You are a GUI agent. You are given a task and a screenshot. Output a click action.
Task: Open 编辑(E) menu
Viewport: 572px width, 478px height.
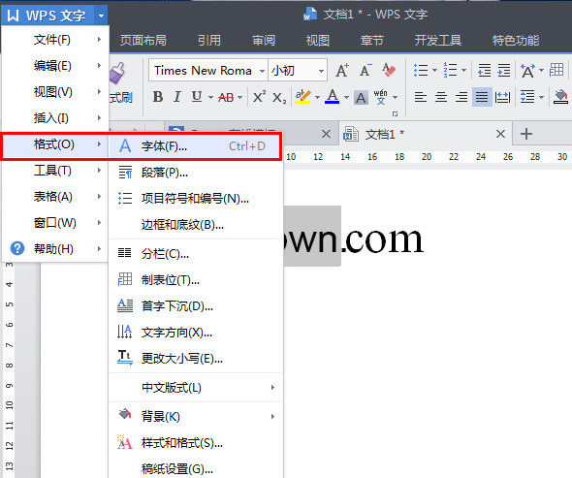point(55,66)
